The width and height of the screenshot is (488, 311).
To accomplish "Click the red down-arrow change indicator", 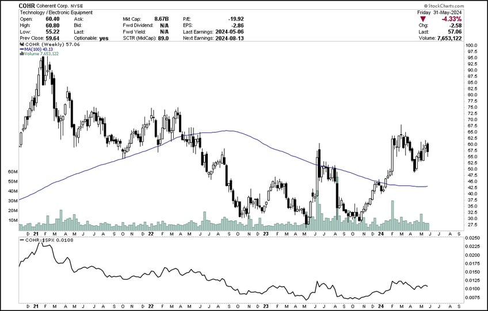I will tap(424, 20).
